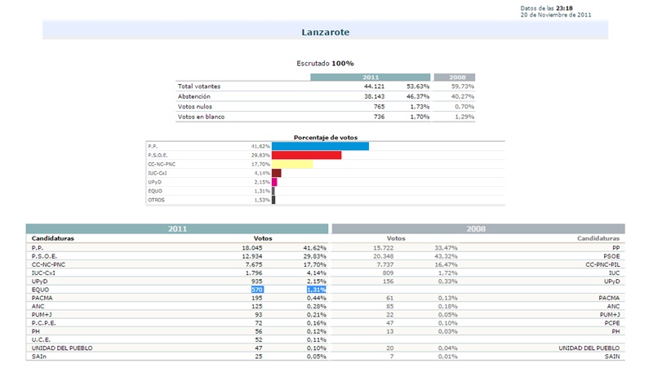This screenshot has width=653, height=390.
Task: Click the blue P.P. percentage bar
Action: click(320, 146)
